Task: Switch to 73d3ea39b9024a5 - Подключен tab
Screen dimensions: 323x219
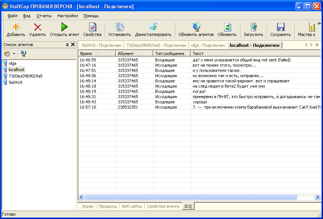Action: point(156,45)
